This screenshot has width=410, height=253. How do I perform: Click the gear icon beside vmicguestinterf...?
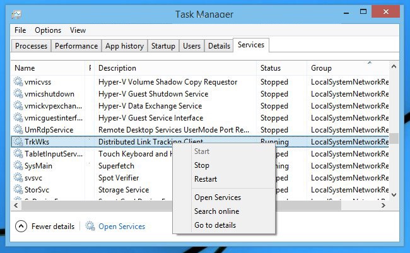click(x=18, y=118)
